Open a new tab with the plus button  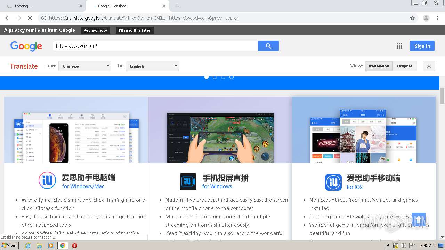point(177,6)
